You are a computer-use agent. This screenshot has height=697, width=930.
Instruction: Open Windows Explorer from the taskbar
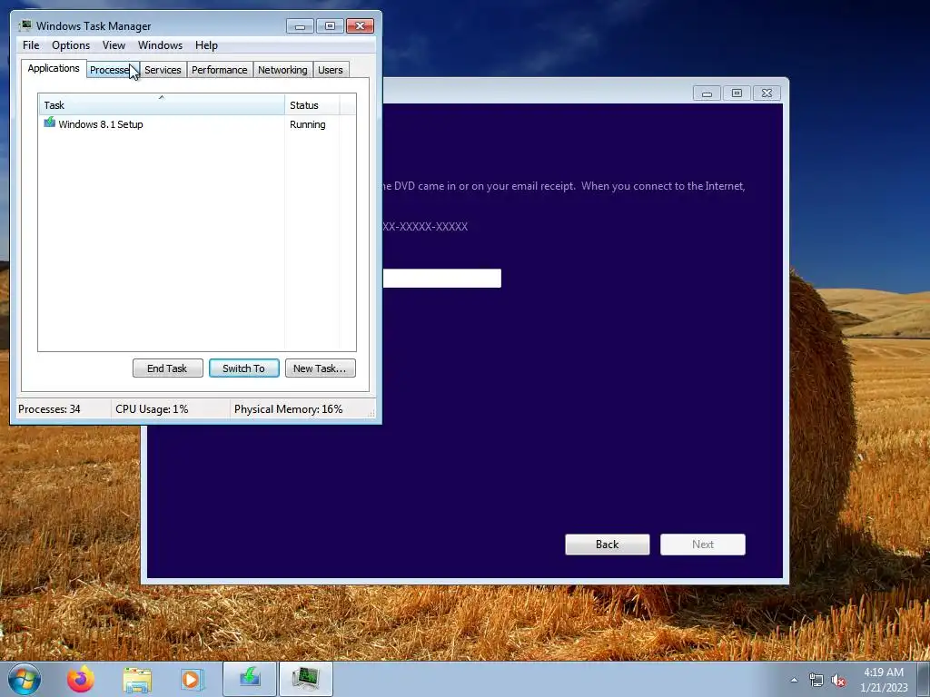click(x=137, y=680)
